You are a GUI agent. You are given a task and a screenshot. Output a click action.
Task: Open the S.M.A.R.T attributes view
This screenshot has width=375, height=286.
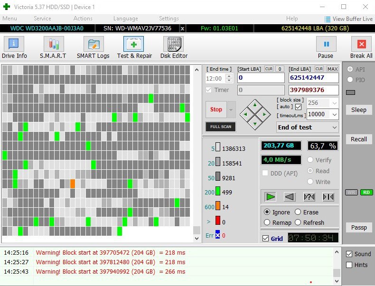click(x=53, y=47)
